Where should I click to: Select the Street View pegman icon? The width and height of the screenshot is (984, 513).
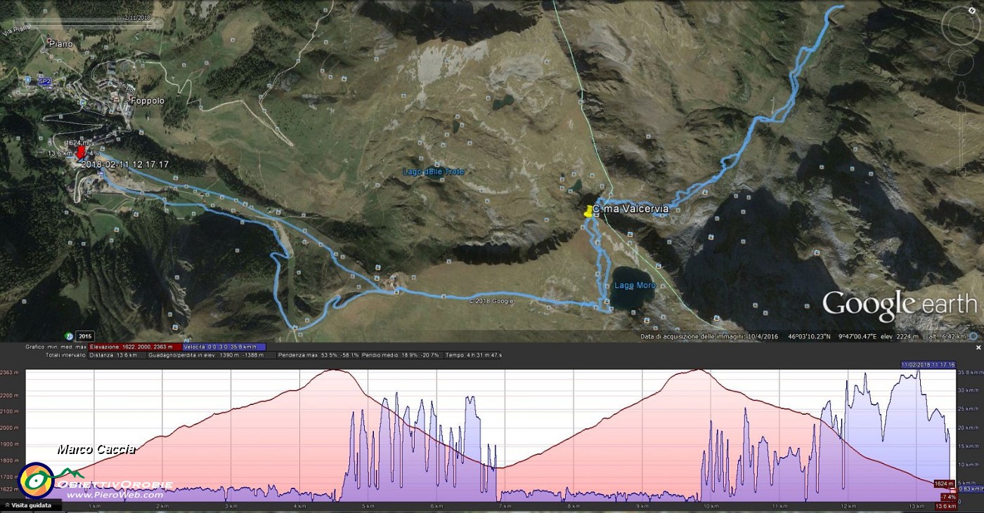coord(962,92)
